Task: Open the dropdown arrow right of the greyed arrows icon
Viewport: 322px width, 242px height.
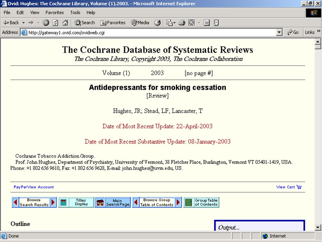Action: click(199, 23)
